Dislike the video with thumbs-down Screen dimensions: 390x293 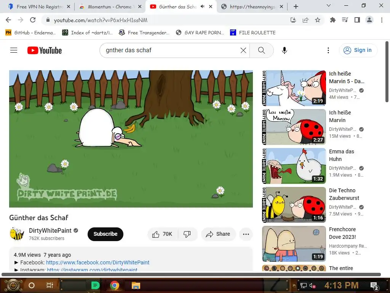tap(187, 234)
